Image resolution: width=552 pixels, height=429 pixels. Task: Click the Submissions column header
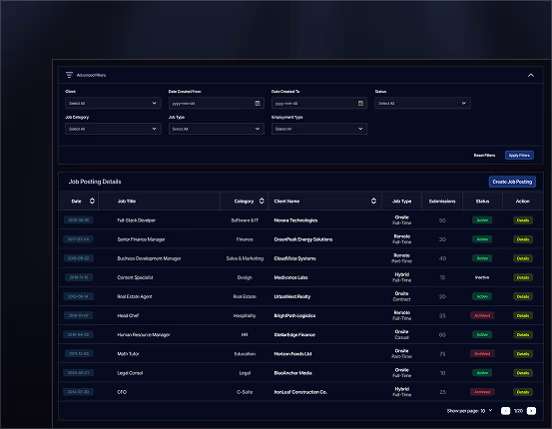(442, 202)
